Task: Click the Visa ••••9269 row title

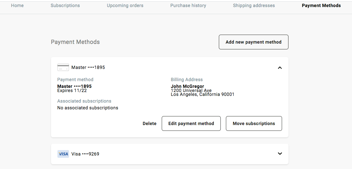Action: (x=85, y=154)
